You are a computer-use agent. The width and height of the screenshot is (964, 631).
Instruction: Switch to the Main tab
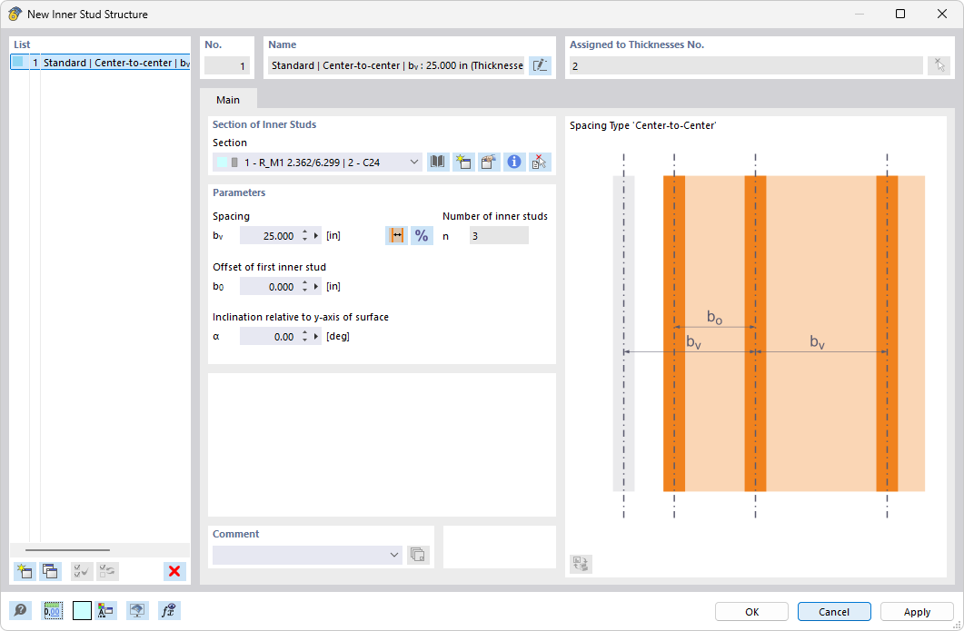pyautogui.click(x=228, y=100)
